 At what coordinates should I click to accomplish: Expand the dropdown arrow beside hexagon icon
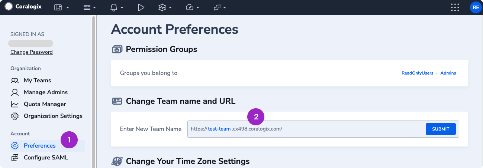coord(170,7)
